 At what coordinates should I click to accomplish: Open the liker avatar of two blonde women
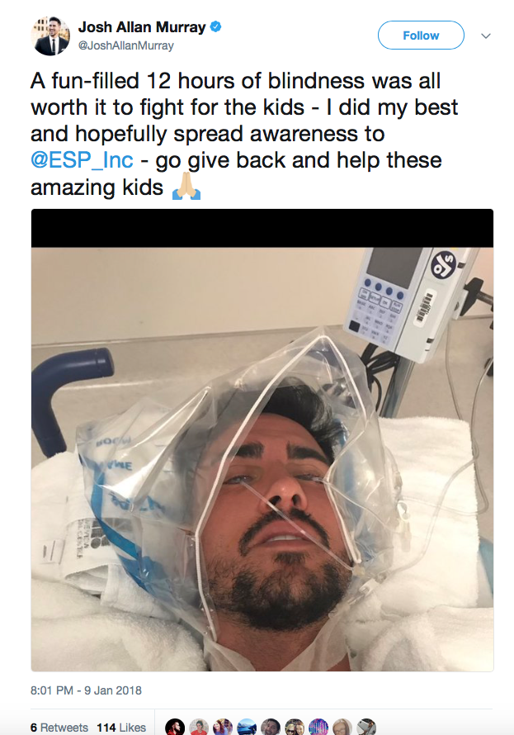click(295, 727)
